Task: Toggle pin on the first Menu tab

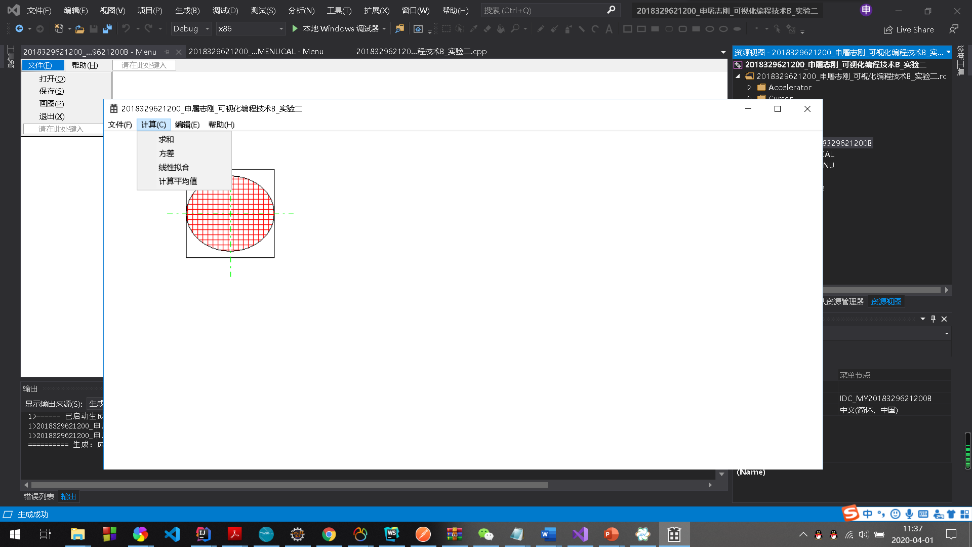Action: [167, 52]
